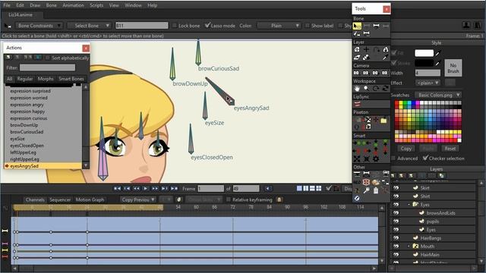Click the white Fill color swatch
Screen dimensions: 486x273
424,53
